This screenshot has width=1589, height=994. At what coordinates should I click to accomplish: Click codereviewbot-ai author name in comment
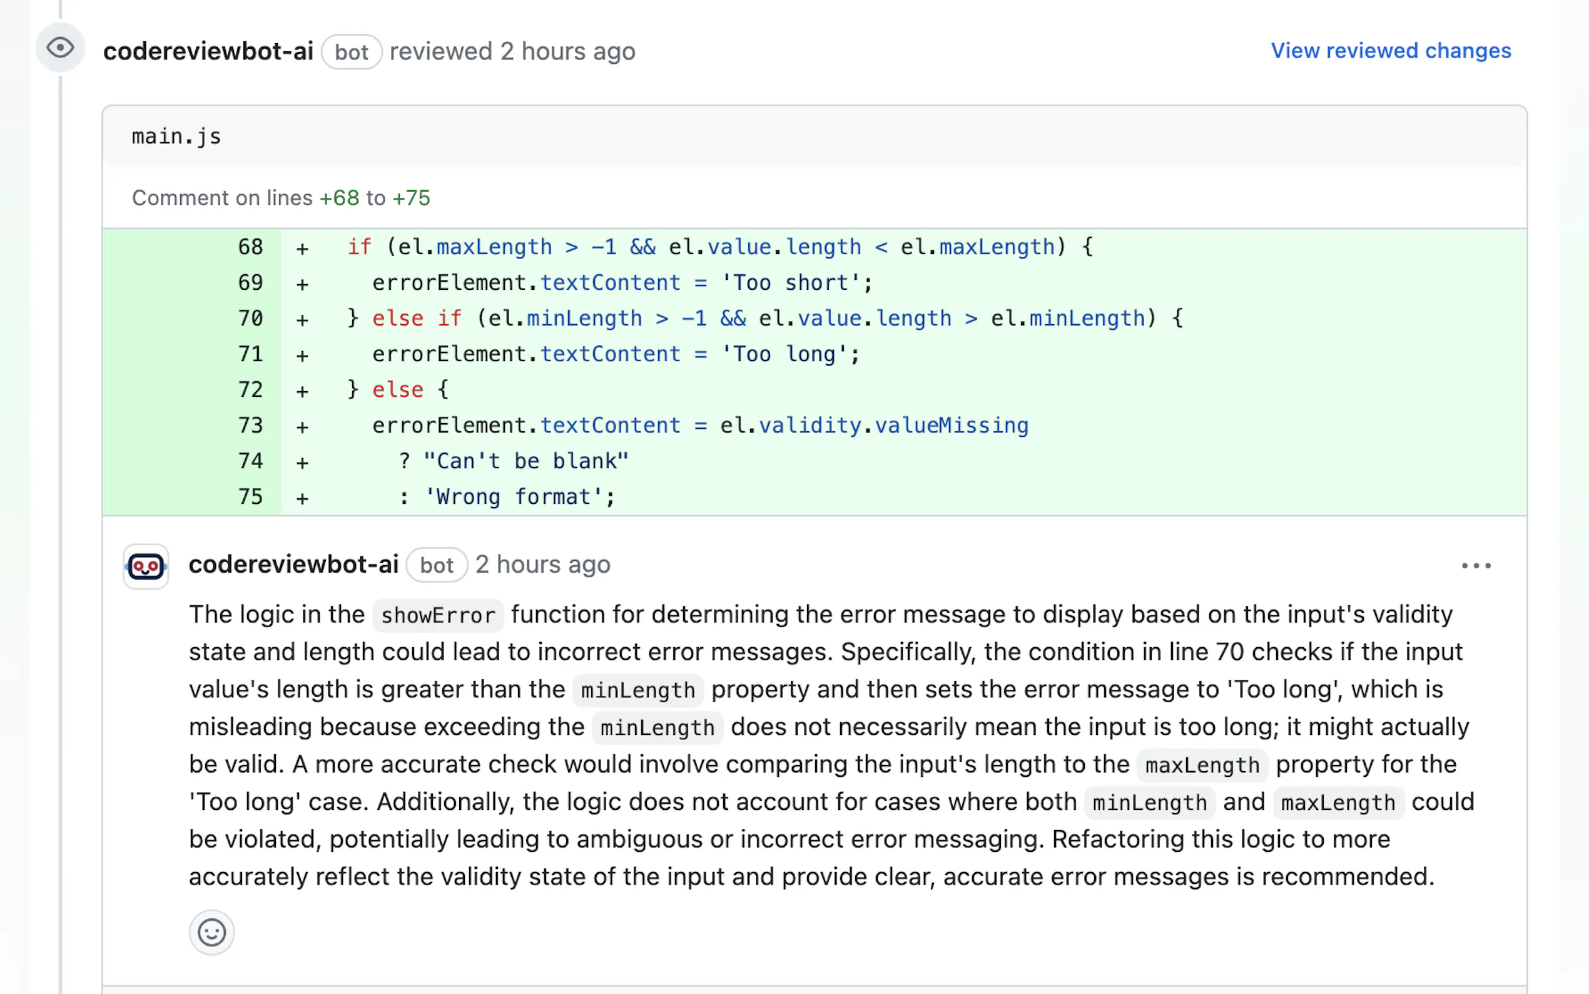click(x=293, y=565)
